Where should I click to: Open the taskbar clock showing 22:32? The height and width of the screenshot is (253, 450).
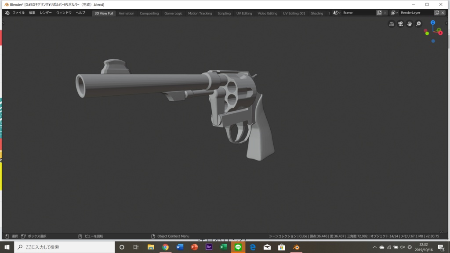click(x=424, y=247)
